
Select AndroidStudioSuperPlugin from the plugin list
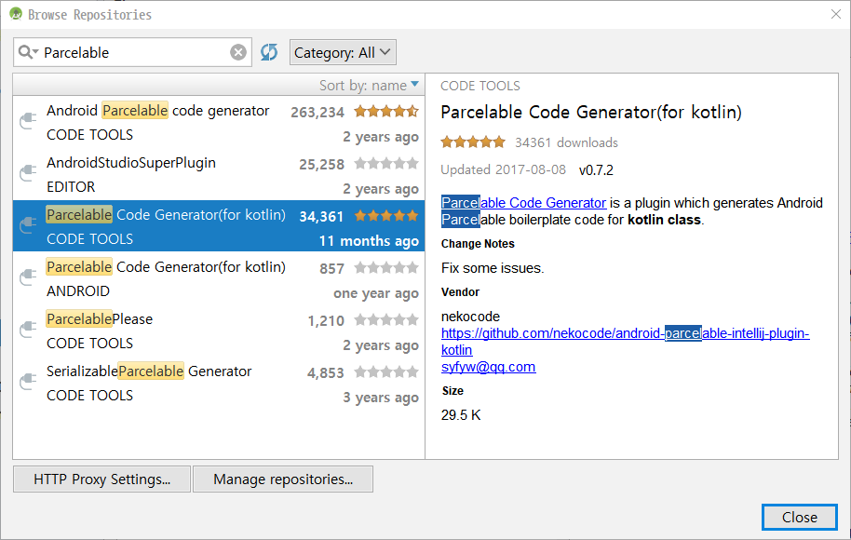[131, 163]
